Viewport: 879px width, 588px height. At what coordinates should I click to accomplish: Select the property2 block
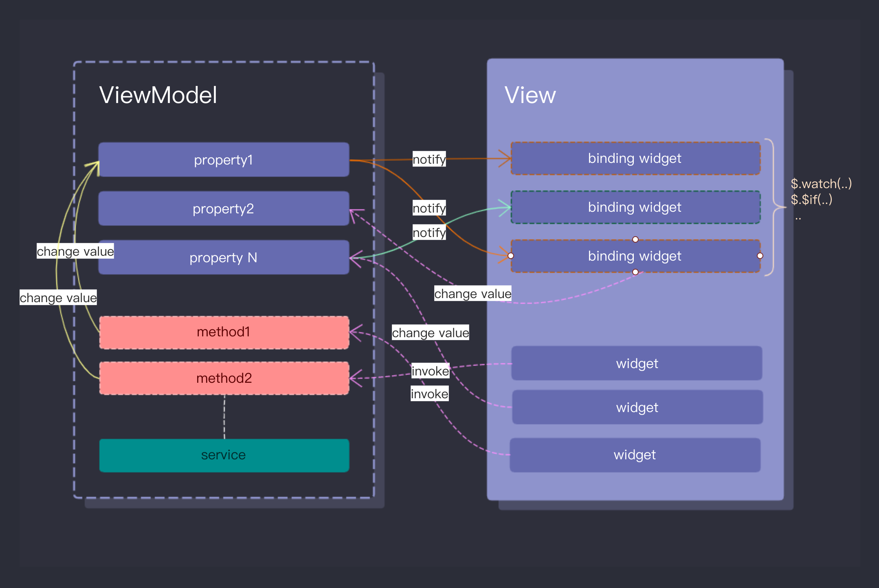click(x=223, y=208)
